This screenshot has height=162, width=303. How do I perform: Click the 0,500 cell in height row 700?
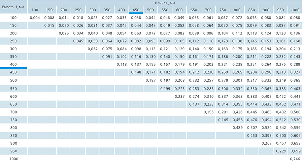point(295,112)
